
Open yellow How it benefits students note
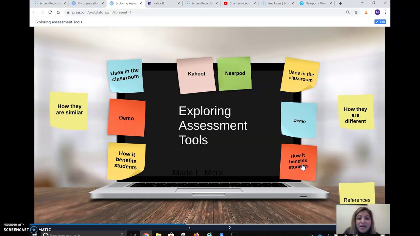click(126, 161)
